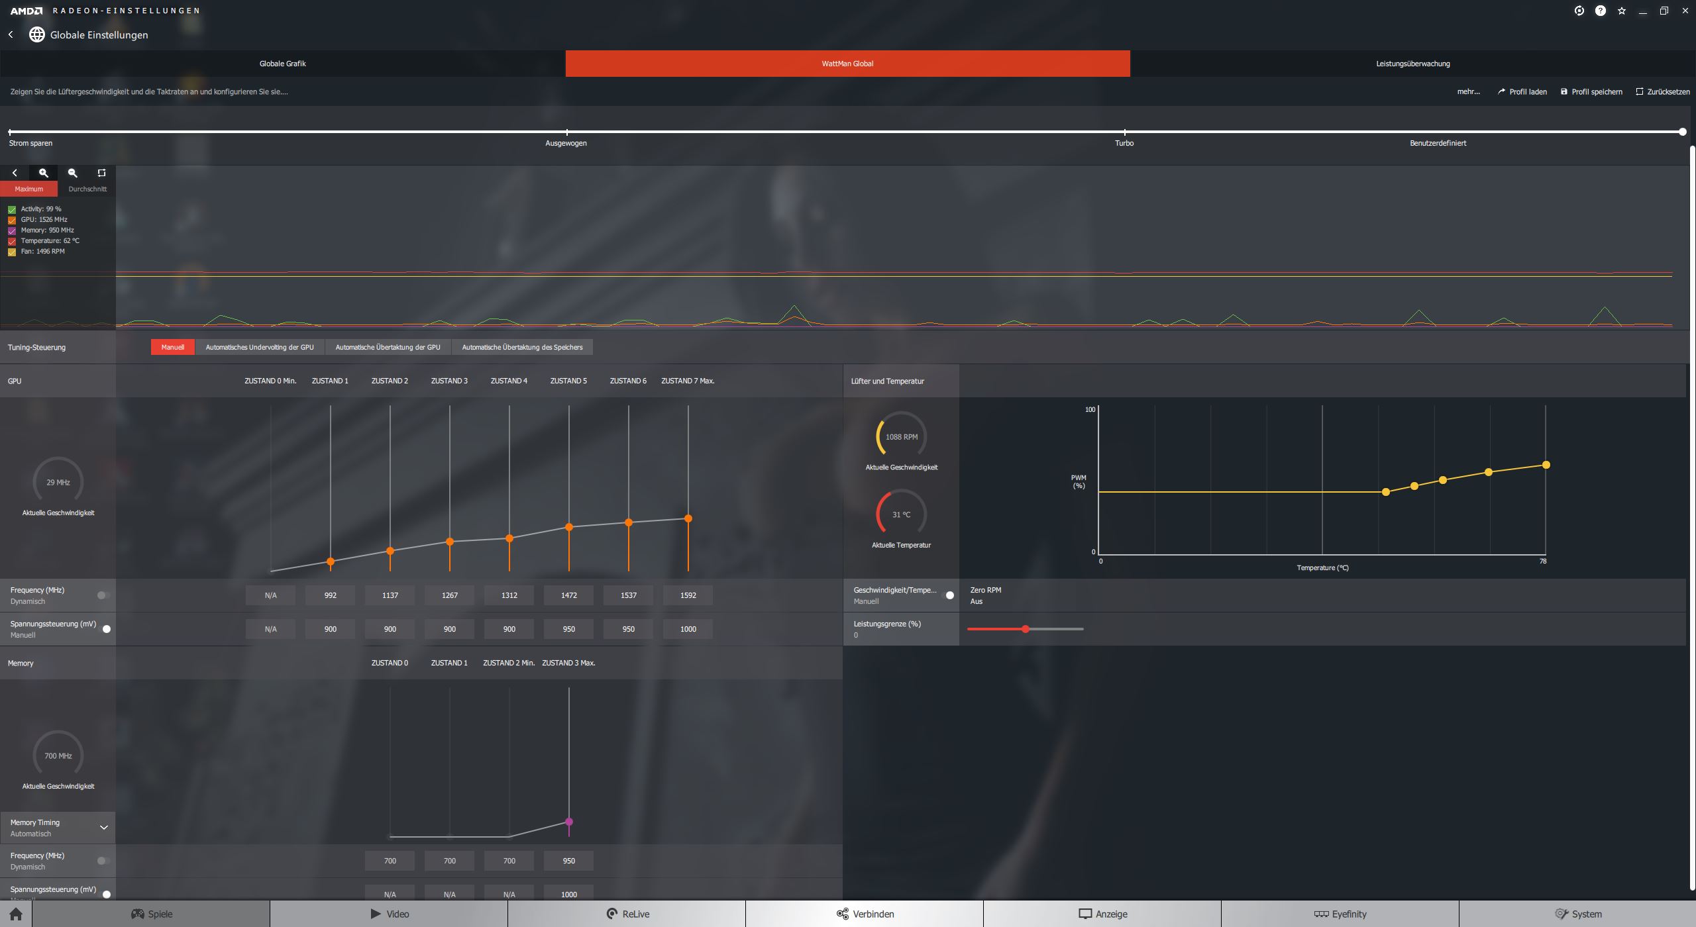Select Automatisches Undervolting der GPU
Viewport: 1696px width, 927px height.
[x=259, y=347]
